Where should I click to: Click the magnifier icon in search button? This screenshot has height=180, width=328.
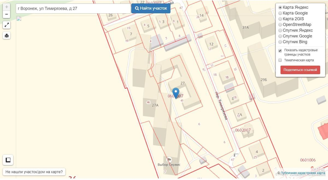(x=137, y=8)
